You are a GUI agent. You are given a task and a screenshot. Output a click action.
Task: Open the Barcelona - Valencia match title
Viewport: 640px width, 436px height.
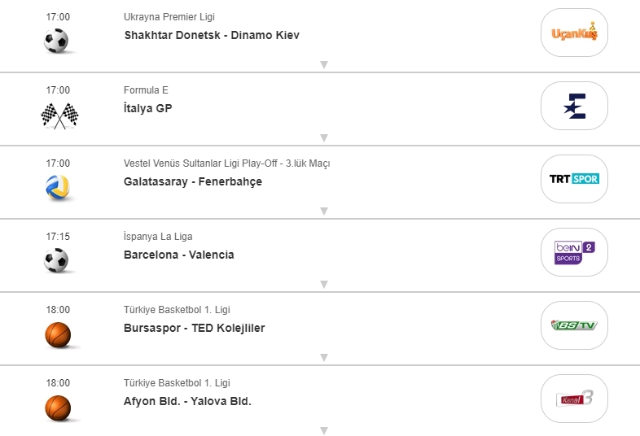[178, 255]
